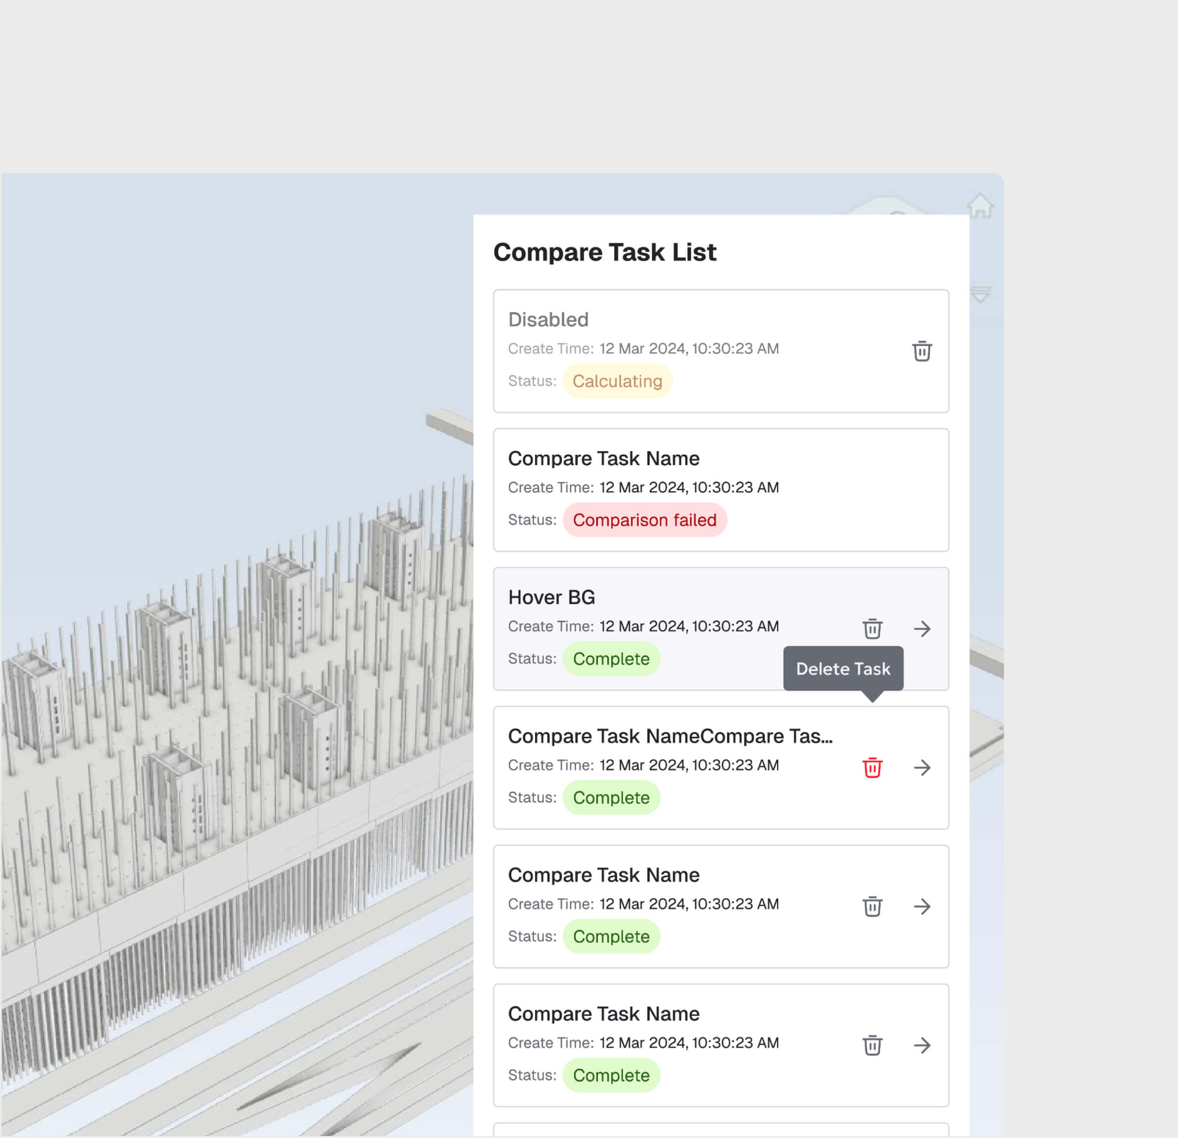Click the Complete badge on Hover BG
1178x1138 pixels.
pyautogui.click(x=611, y=659)
